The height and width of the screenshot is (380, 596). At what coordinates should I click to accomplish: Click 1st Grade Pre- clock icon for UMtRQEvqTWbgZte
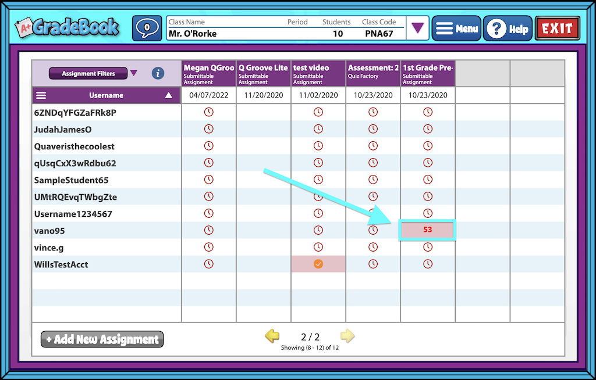point(428,196)
